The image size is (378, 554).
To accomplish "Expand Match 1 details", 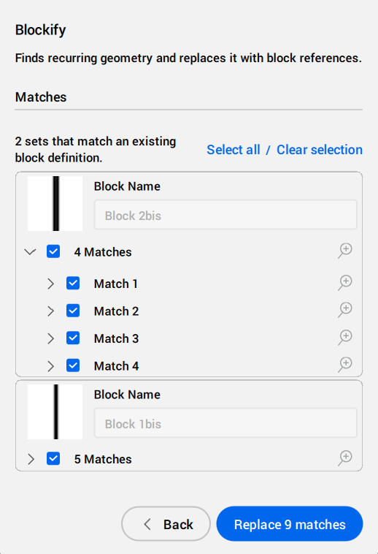I will point(51,284).
